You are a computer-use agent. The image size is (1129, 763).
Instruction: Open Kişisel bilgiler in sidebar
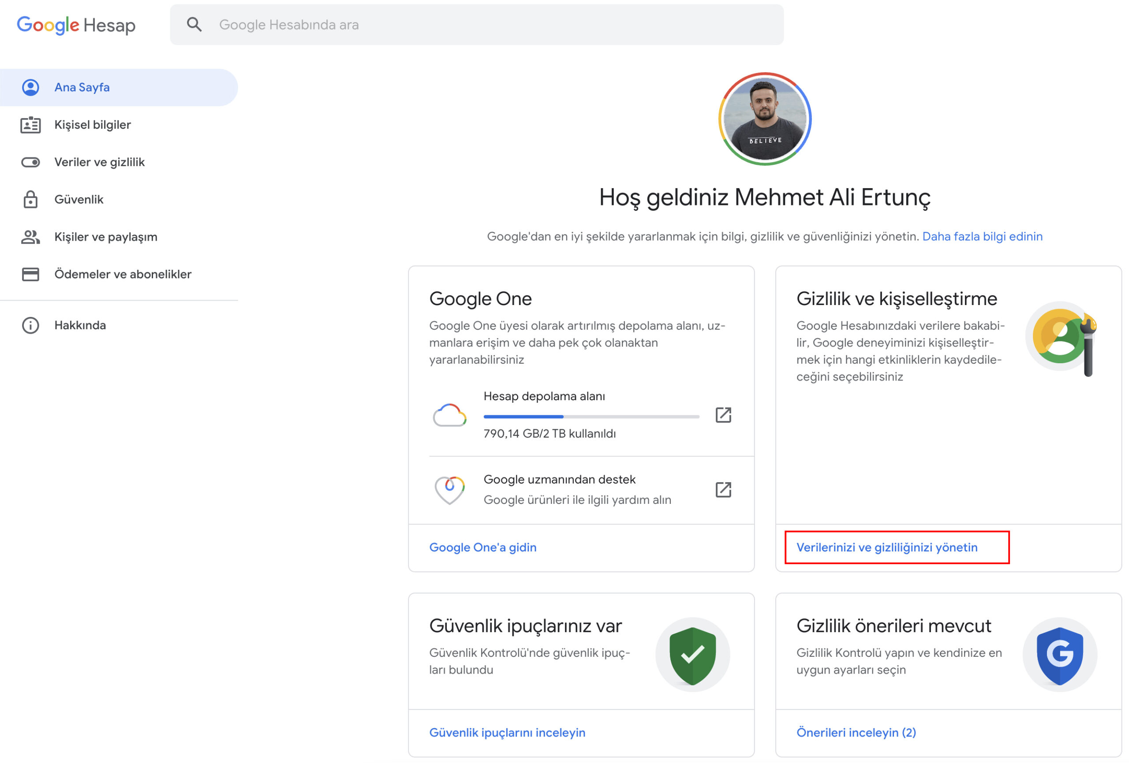[119, 125]
